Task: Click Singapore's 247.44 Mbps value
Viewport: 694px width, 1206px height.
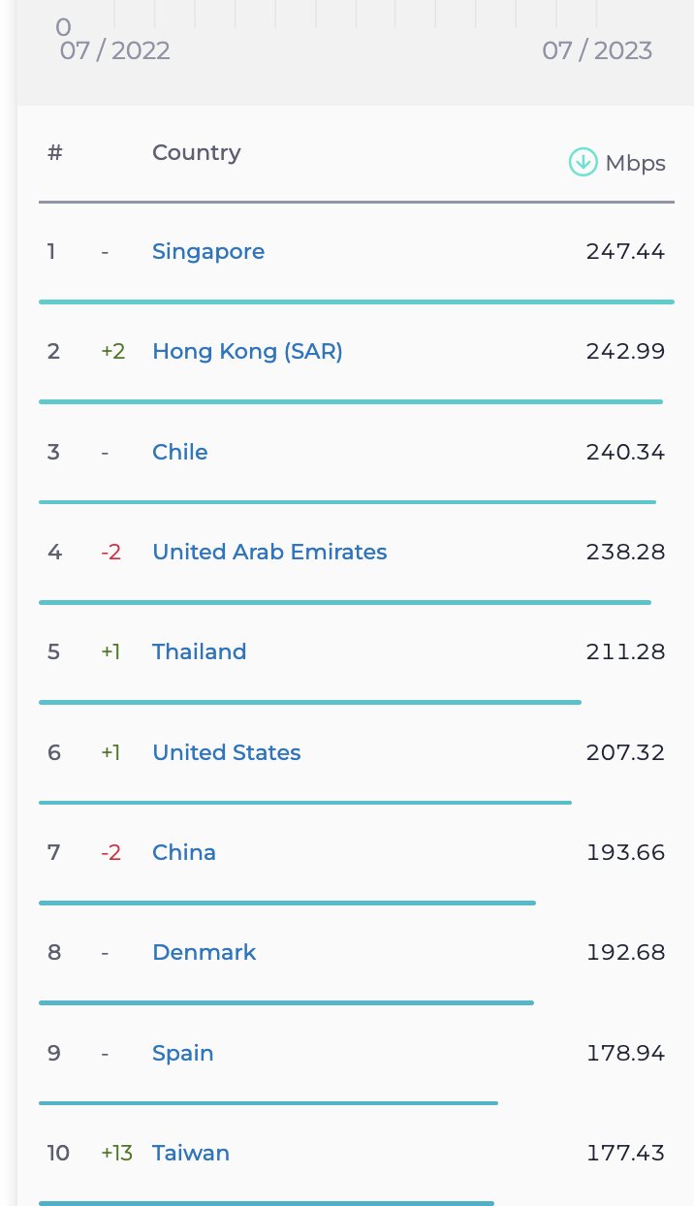Action: pyautogui.click(x=625, y=251)
